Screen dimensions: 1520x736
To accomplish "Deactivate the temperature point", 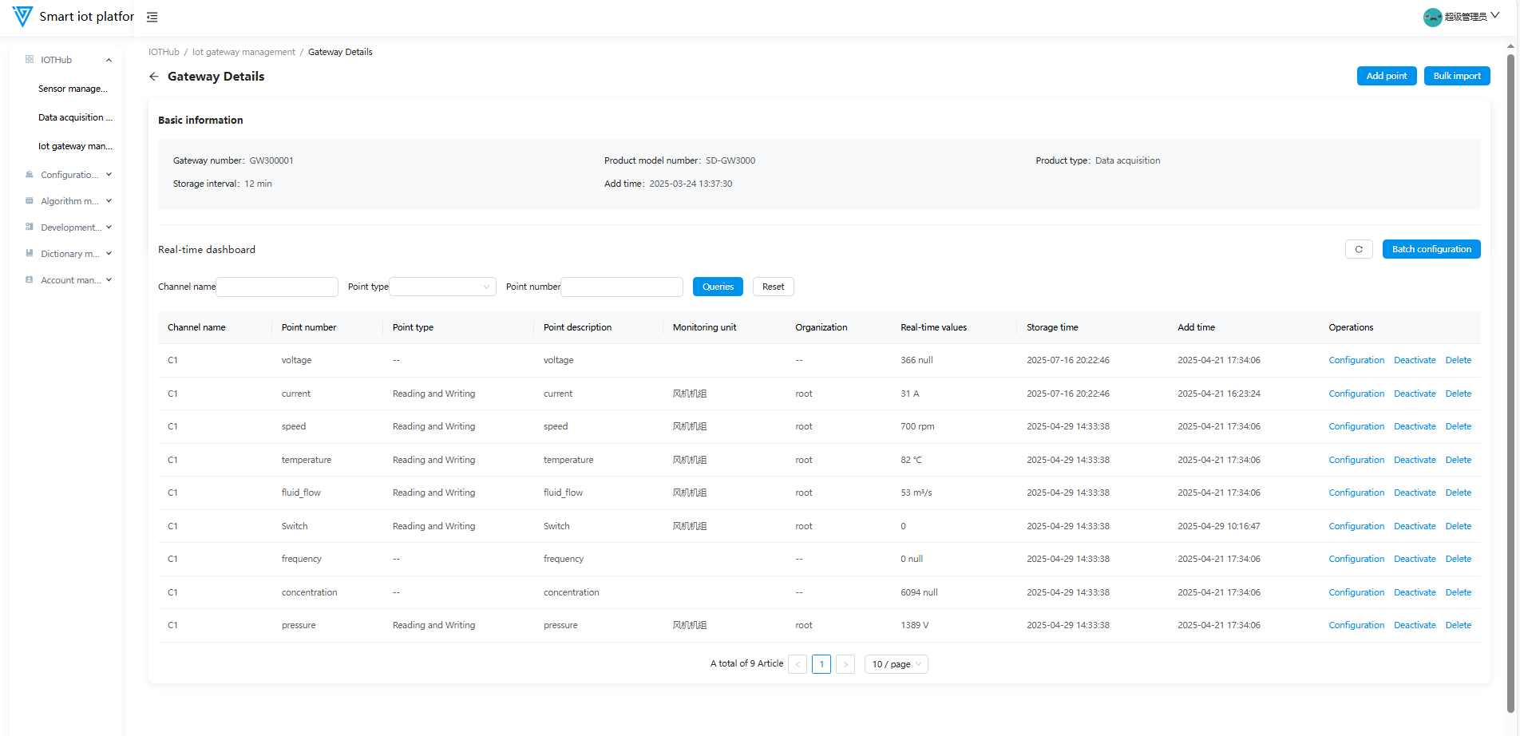I will (1414, 460).
